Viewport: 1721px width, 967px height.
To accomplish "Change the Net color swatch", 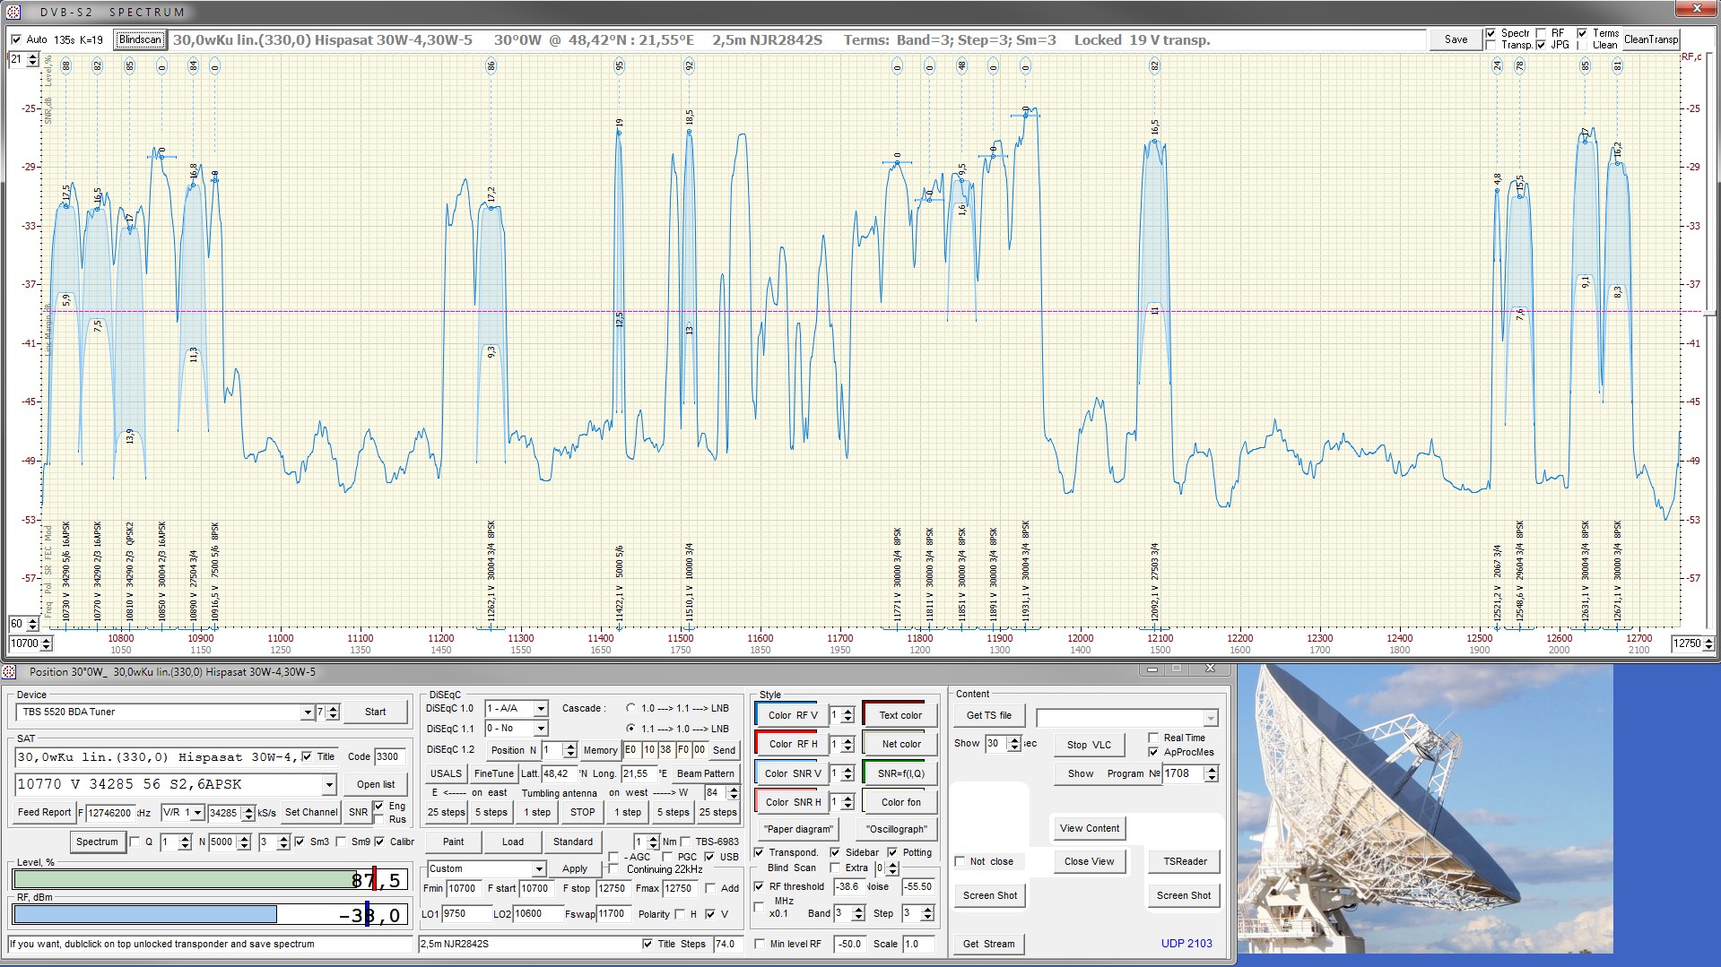I will (900, 744).
